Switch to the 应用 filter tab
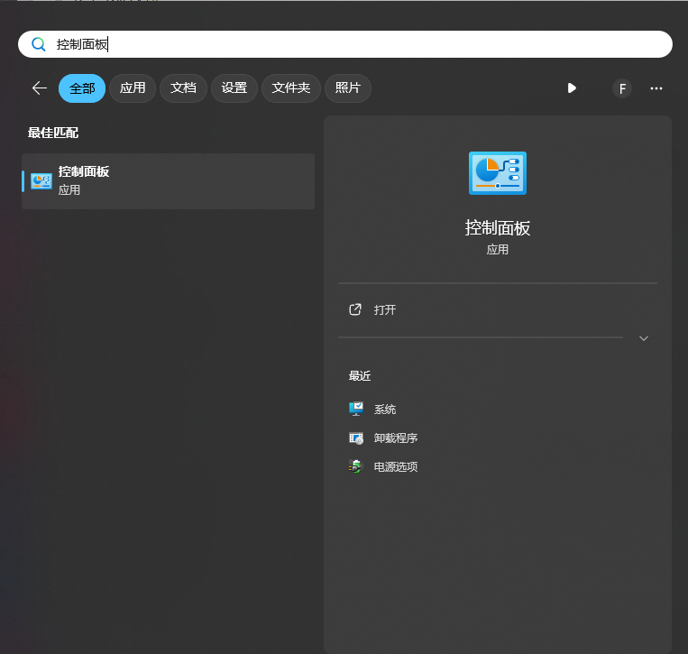 coord(133,88)
